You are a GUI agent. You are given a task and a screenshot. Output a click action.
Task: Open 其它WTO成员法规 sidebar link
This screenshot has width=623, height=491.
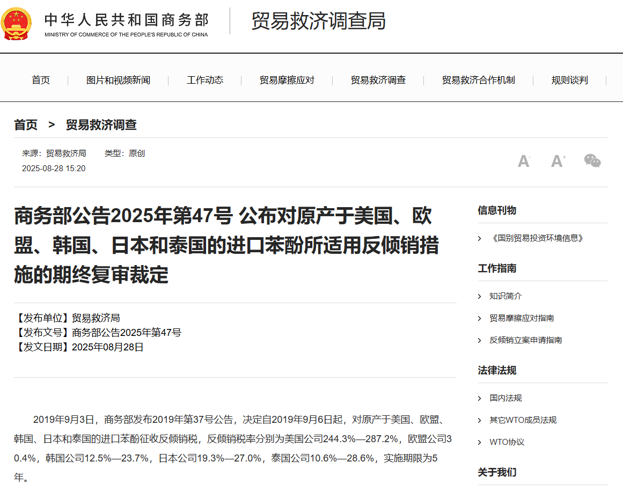[523, 420]
